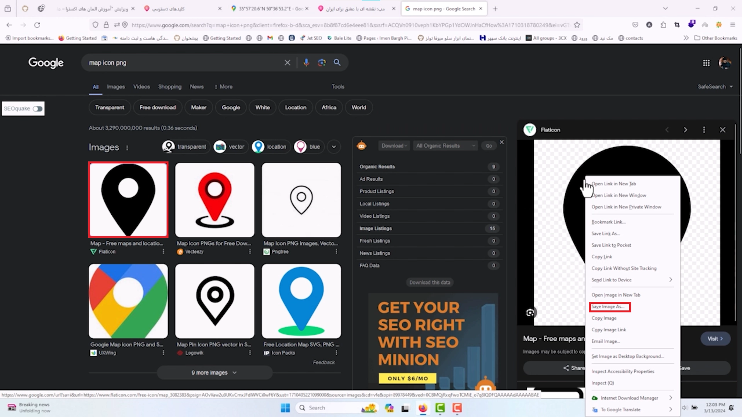Click the Google account profile avatar
Screen dimensions: 742x417
(725, 63)
